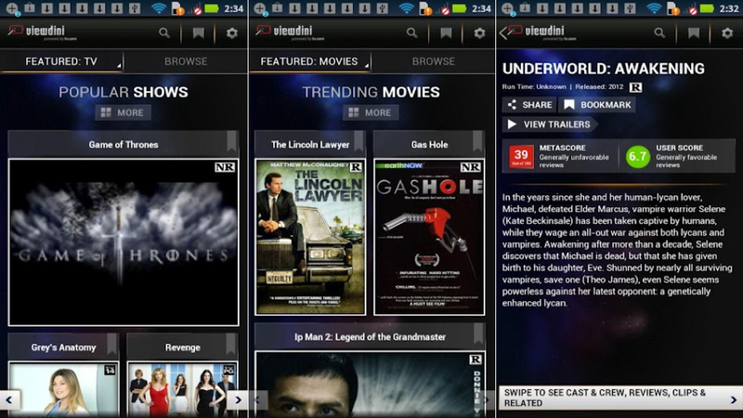This screenshot has height=418, width=743.
Task: Bookmark The Lincoln Lawyer using its ribbon
Action: click(358, 141)
